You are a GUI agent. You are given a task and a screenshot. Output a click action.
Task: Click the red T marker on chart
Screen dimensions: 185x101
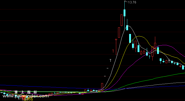click(113, 51)
